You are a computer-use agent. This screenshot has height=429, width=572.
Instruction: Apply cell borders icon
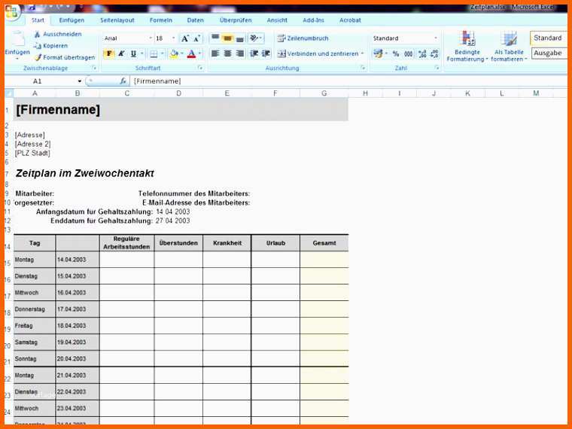point(154,54)
